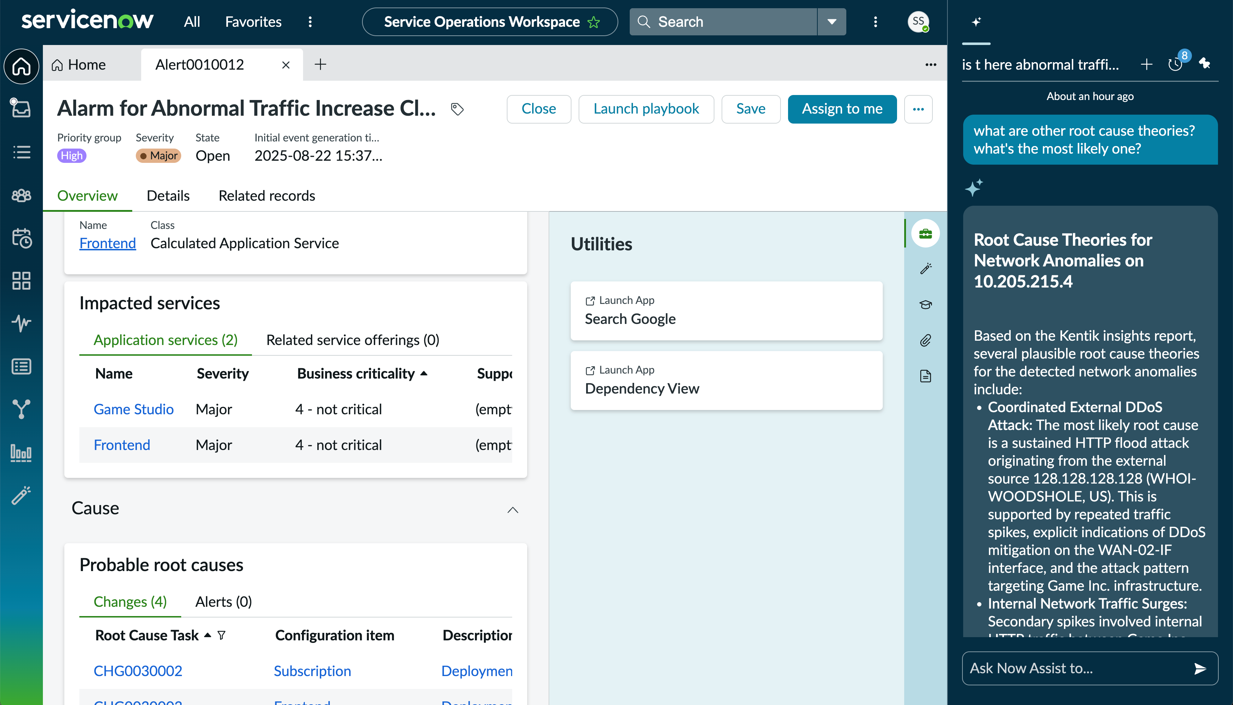Screen dimensions: 1233x705
Task: Open the attachments paperclip icon
Action: point(926,340)
